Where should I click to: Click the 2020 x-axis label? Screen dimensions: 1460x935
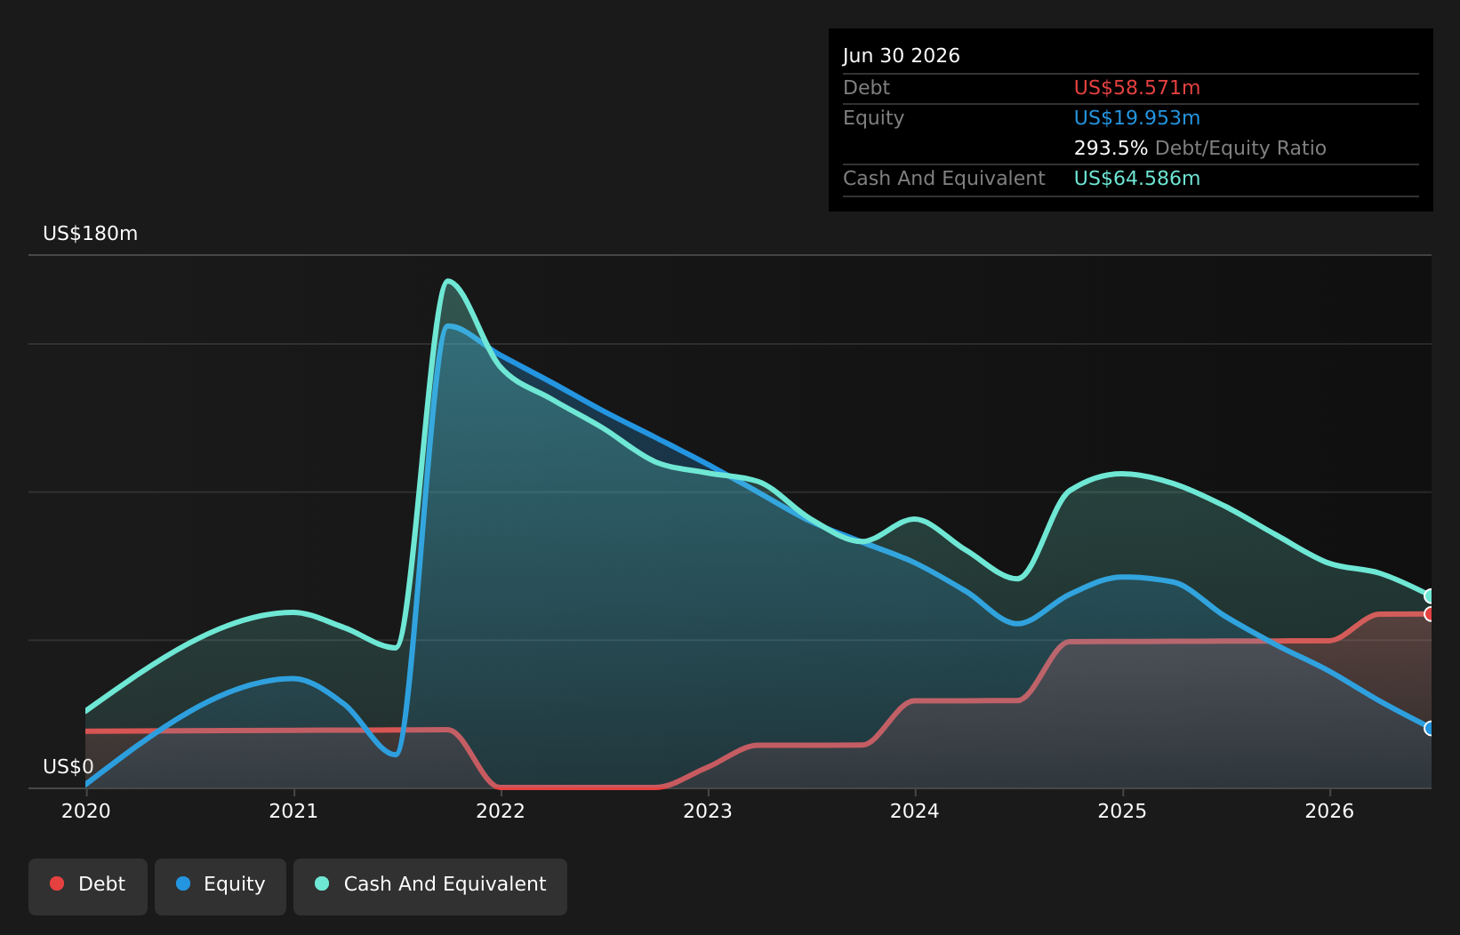click(86, 811)
